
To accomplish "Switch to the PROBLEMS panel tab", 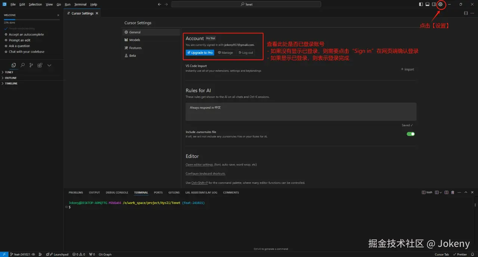I will click(x=76, y=192).
